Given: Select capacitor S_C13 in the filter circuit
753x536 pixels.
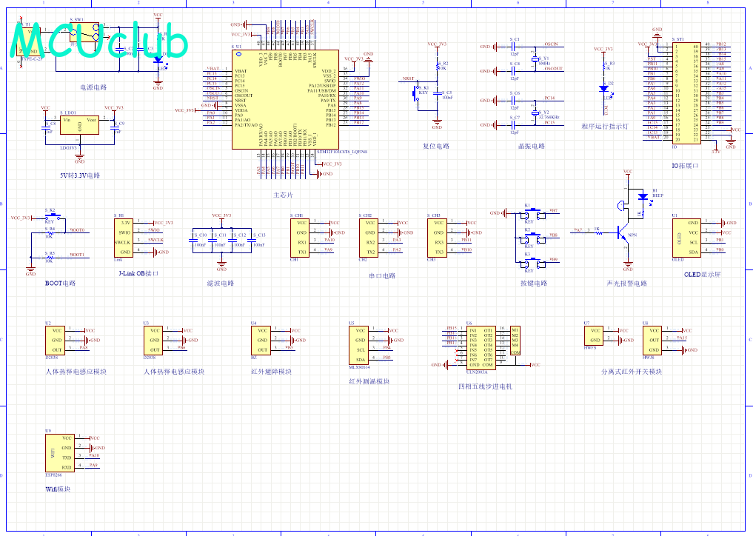Looking at the screenshot, I should pos(252,240).
